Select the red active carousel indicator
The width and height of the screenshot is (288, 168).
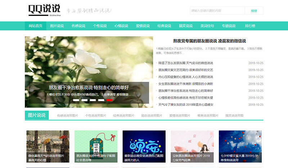click(109, 100)
